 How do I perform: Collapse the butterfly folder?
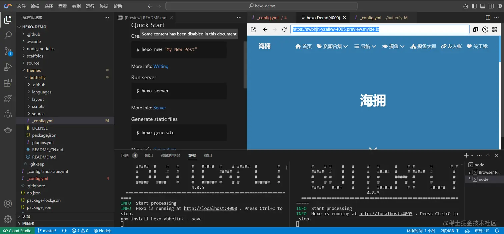[x=37, y=78]
